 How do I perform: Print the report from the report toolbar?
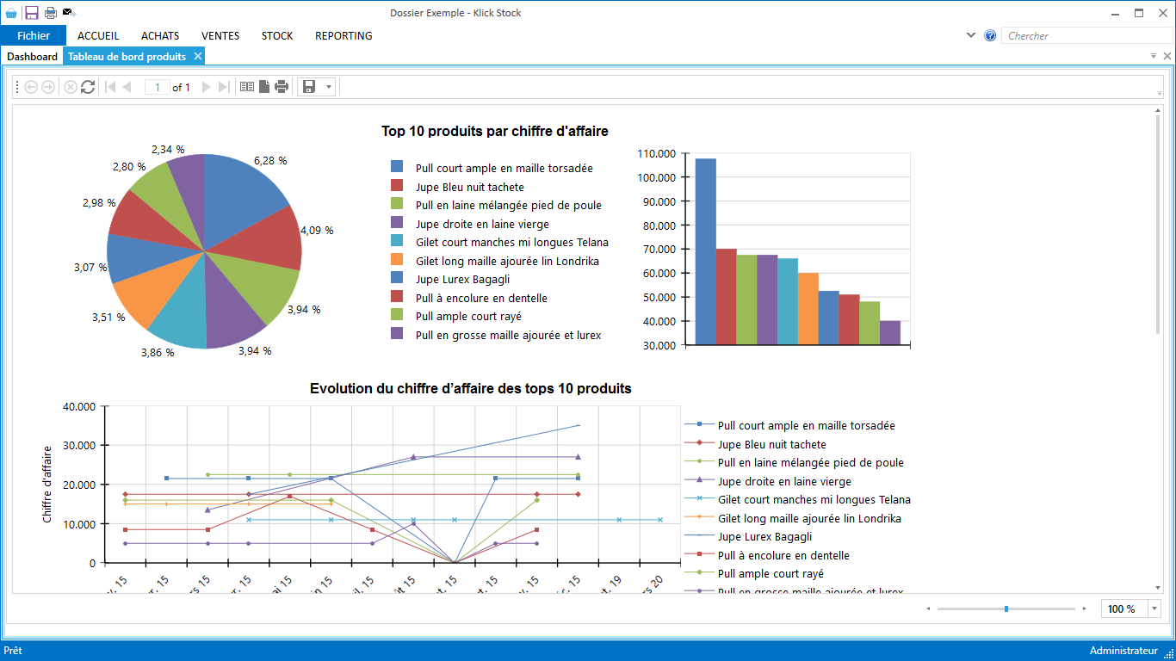click(282, 87)
